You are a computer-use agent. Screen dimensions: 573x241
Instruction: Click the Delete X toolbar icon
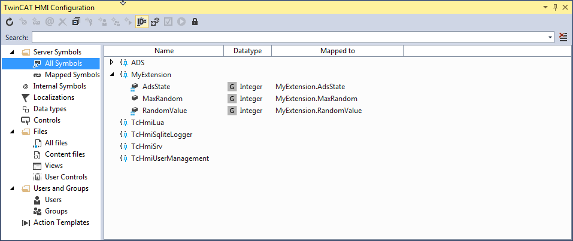coord(62,22)
